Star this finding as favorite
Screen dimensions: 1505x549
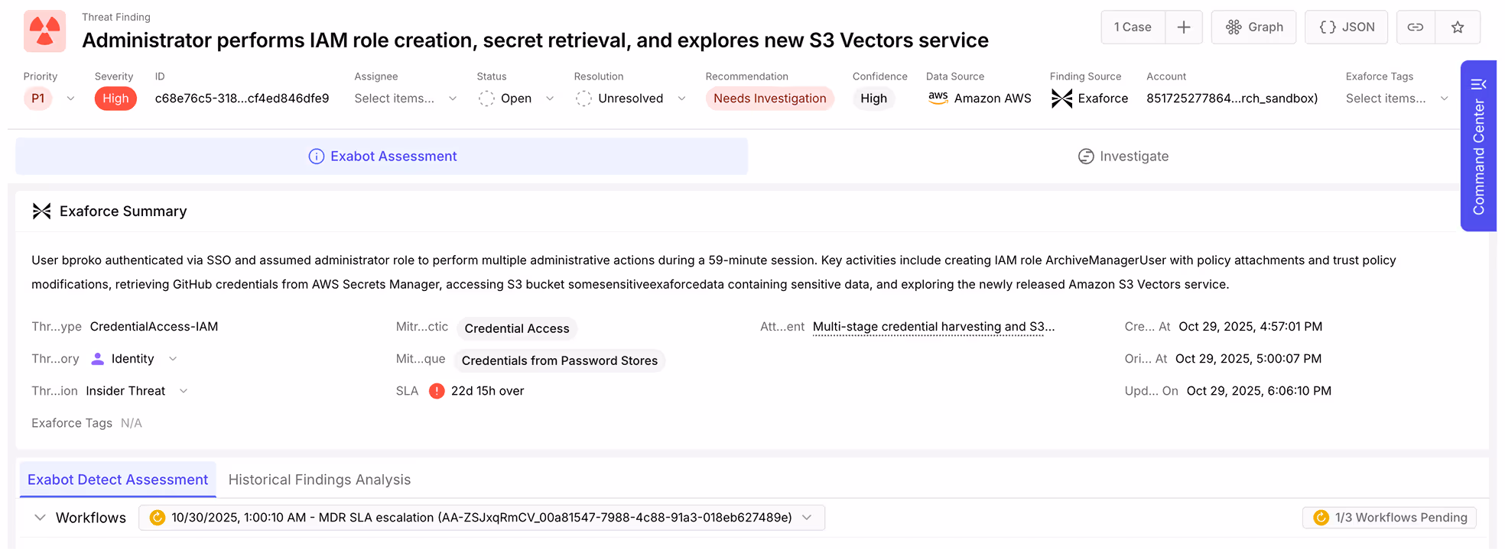(1458, 27)
